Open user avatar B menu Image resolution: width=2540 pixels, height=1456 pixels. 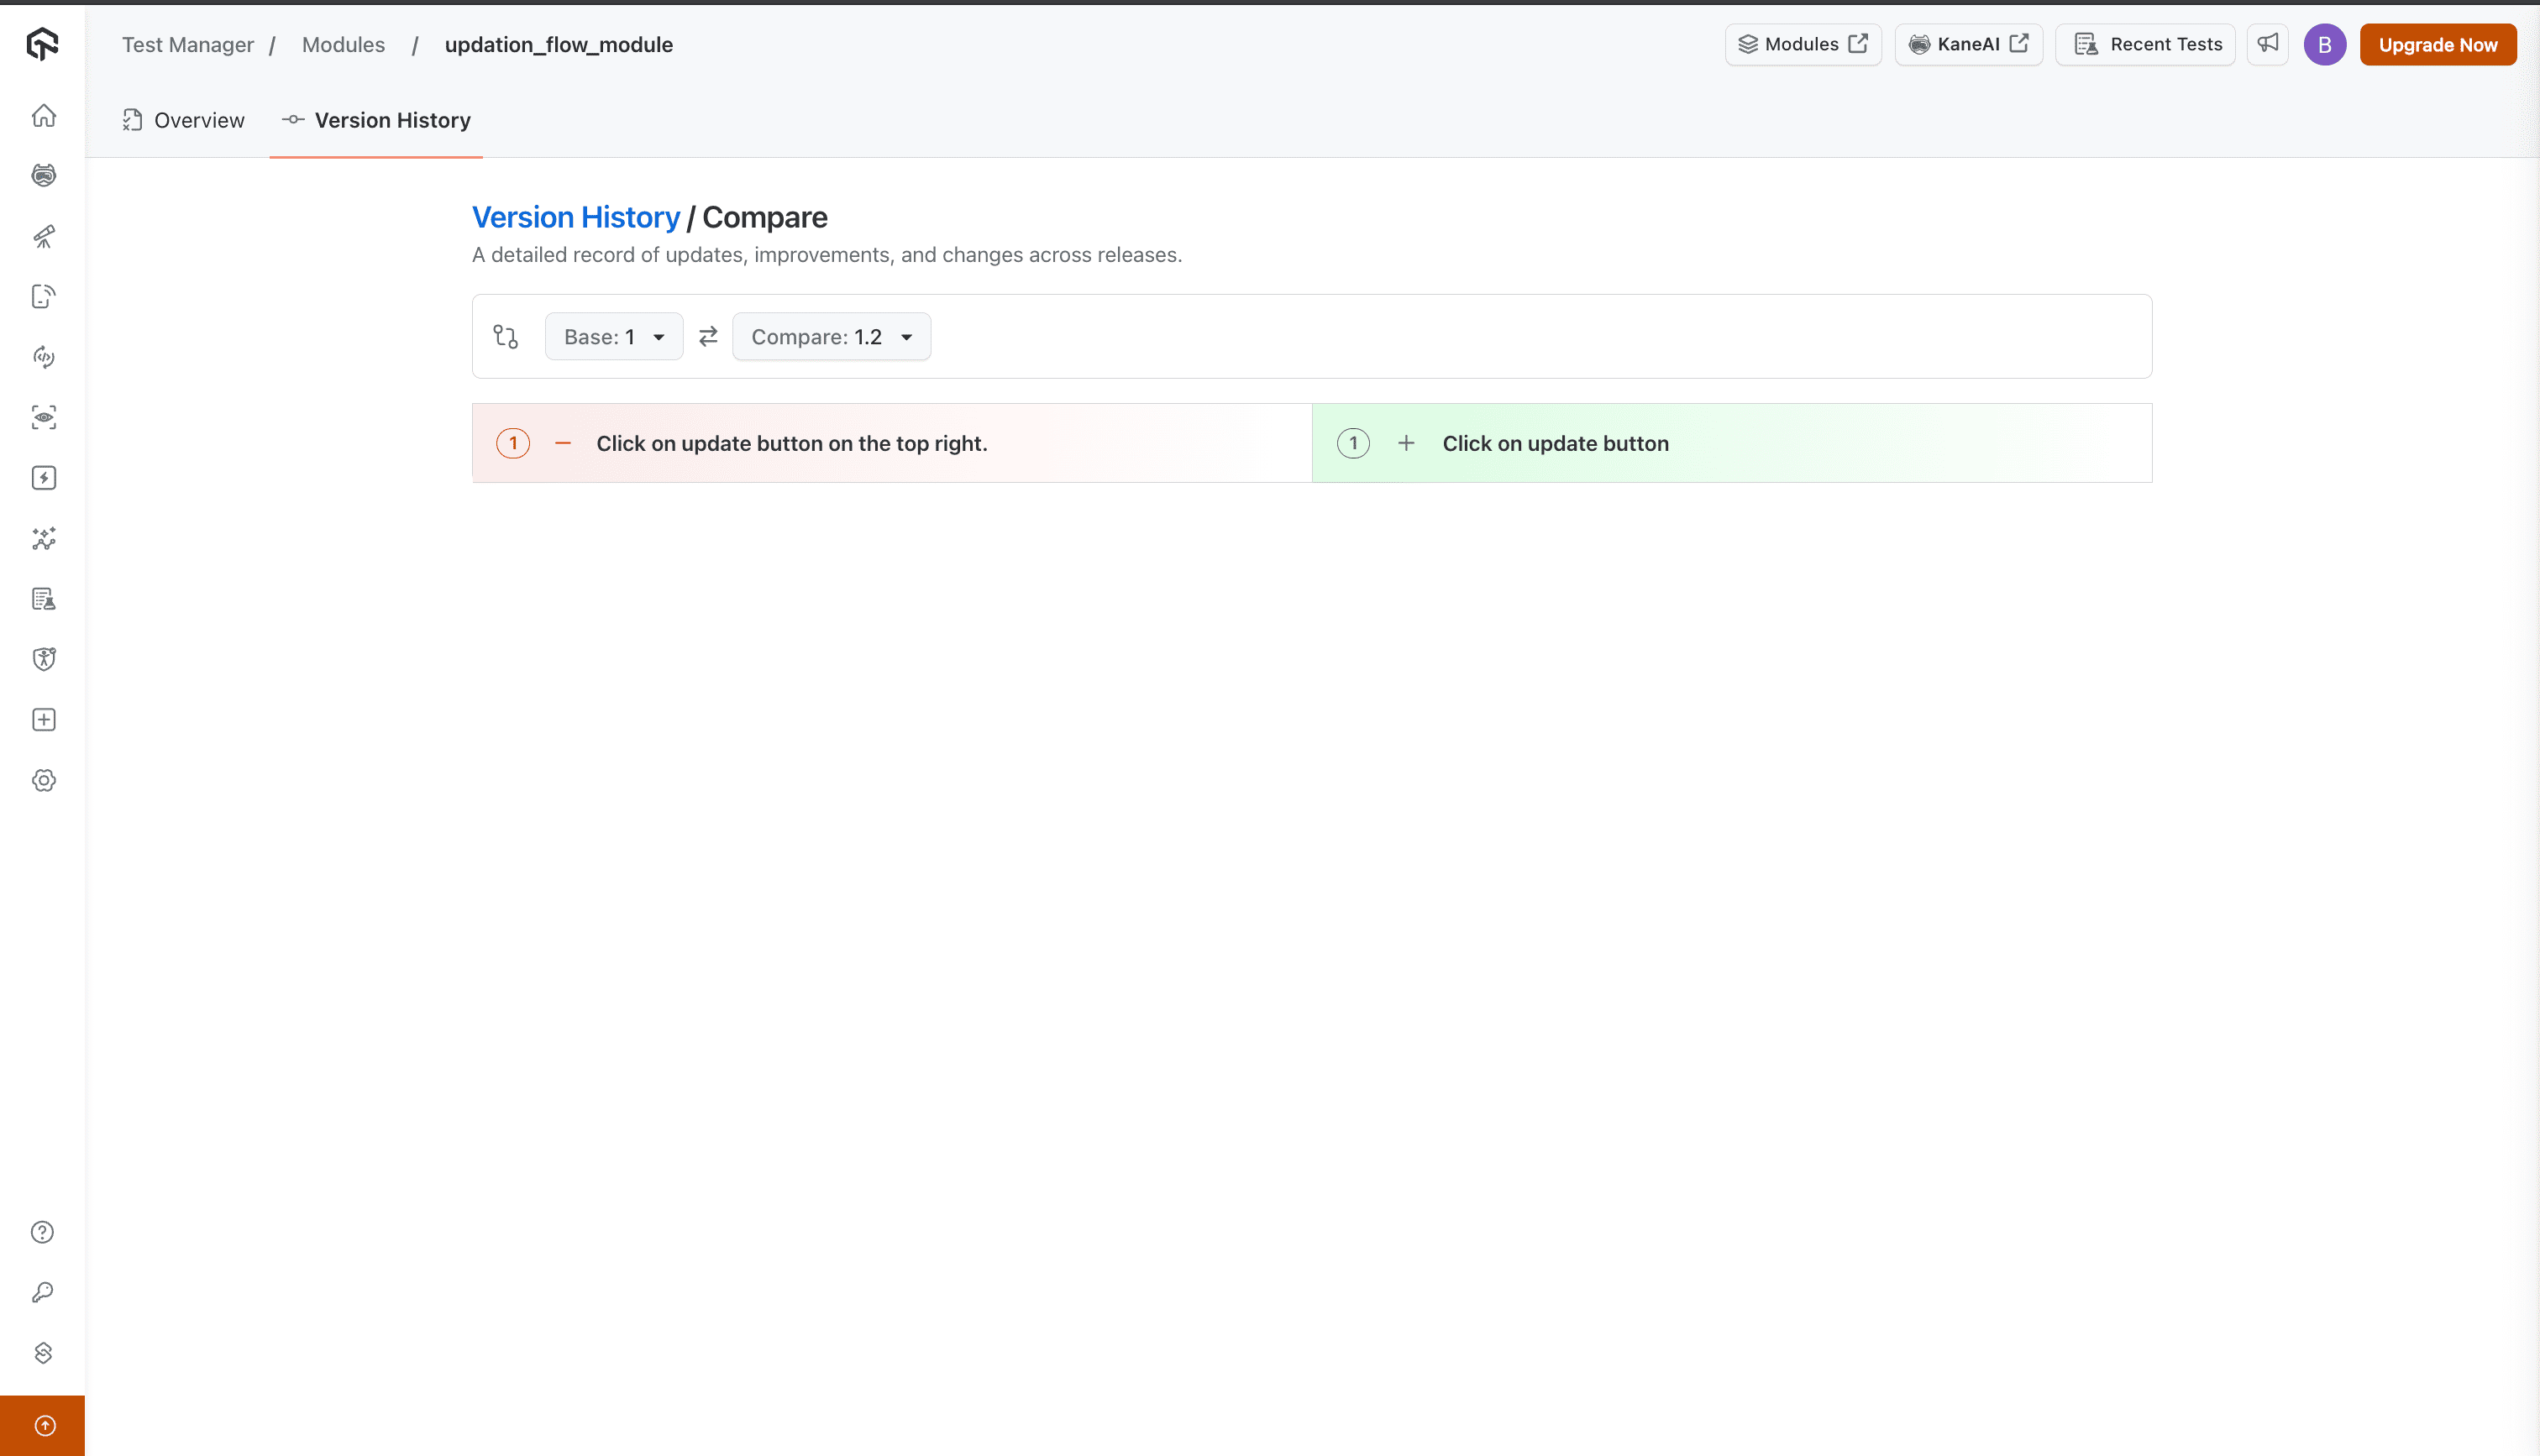(x=2324, y=45)
